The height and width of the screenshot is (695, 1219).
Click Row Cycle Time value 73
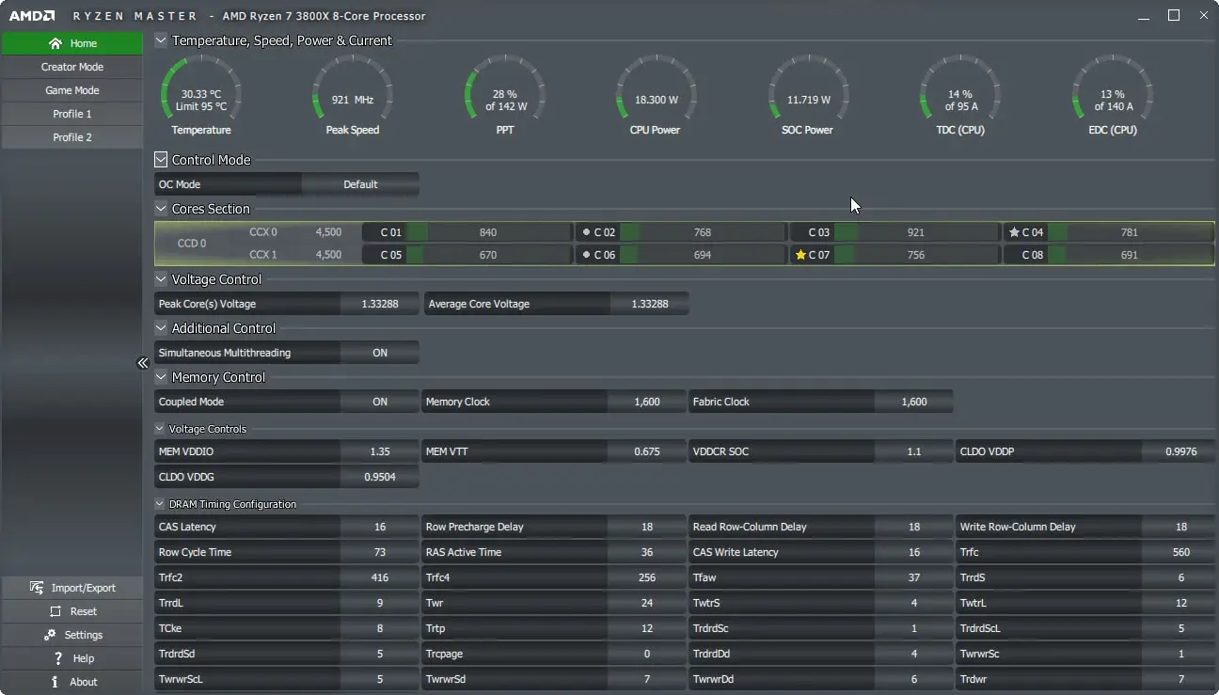click(380, 552)
